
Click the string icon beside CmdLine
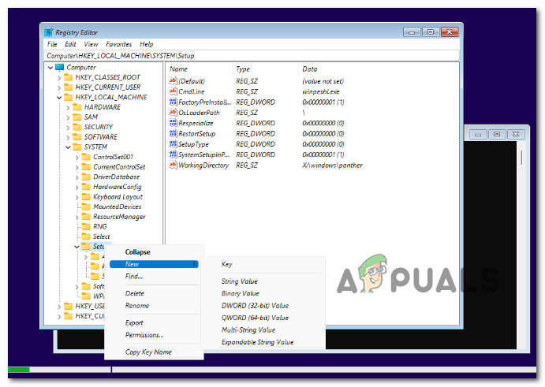[173, 91]
